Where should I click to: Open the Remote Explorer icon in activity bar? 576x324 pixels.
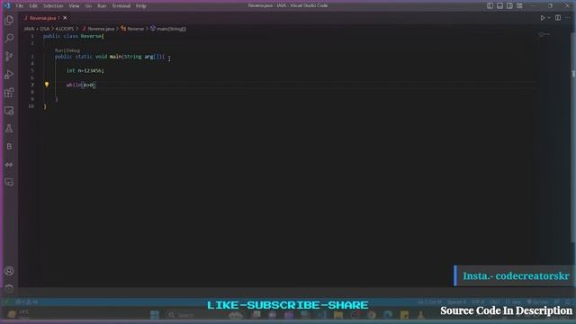(9, 111)
